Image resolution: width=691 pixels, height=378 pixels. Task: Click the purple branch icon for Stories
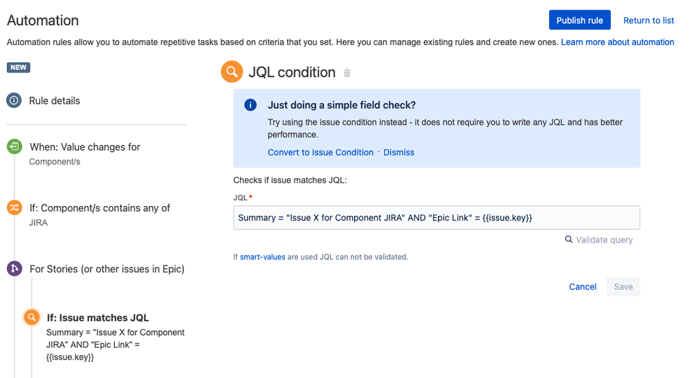pyautogui.click(x=14, y=269)
